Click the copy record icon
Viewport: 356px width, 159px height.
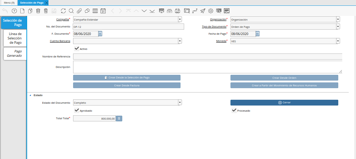(x=30, y=11)
